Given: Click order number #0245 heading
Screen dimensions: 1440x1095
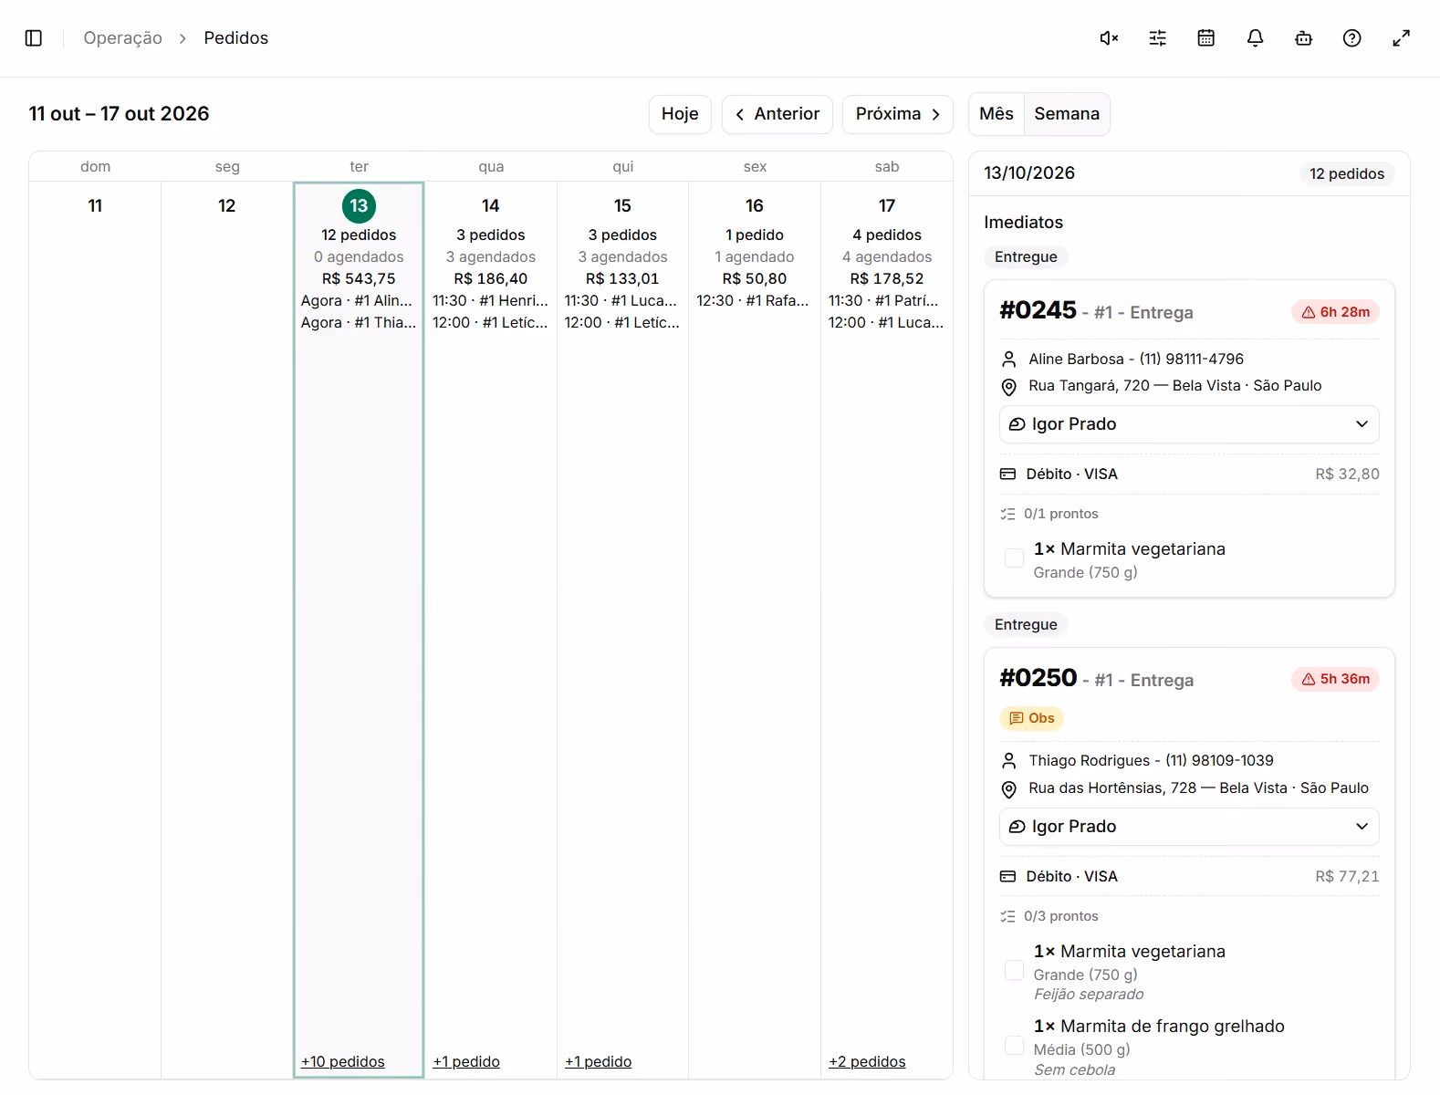Looking at the screenshot, I should 1038,310.
